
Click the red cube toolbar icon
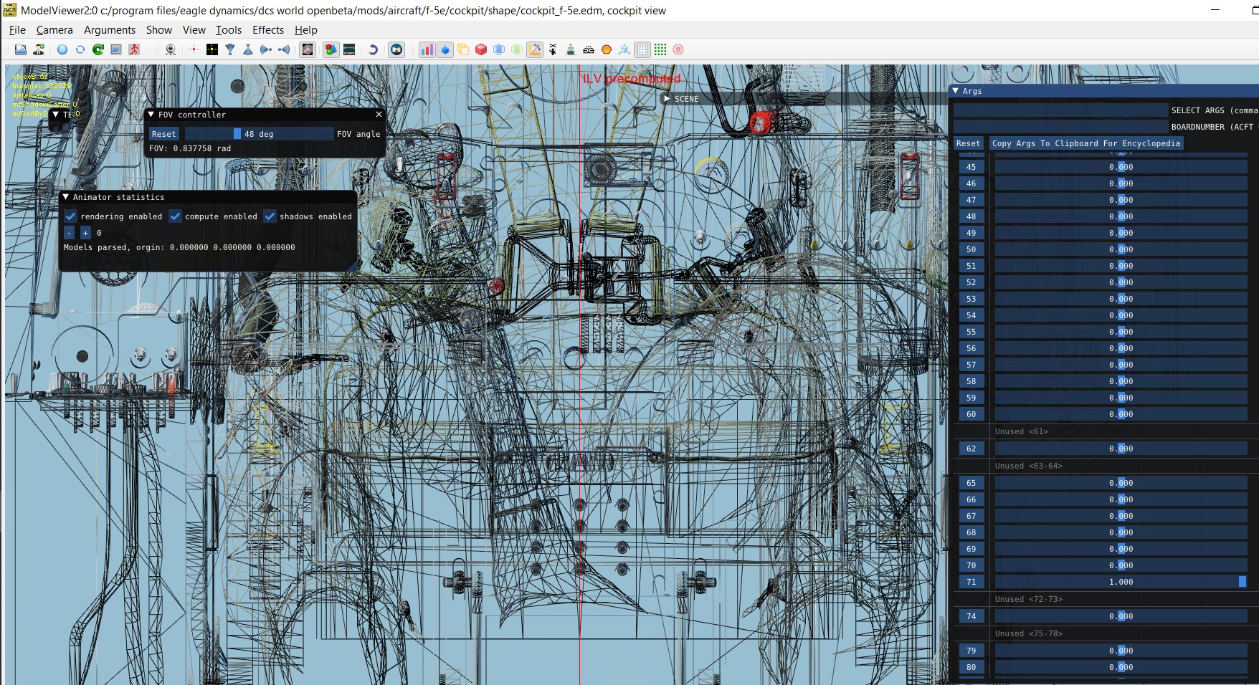[481, 49]
